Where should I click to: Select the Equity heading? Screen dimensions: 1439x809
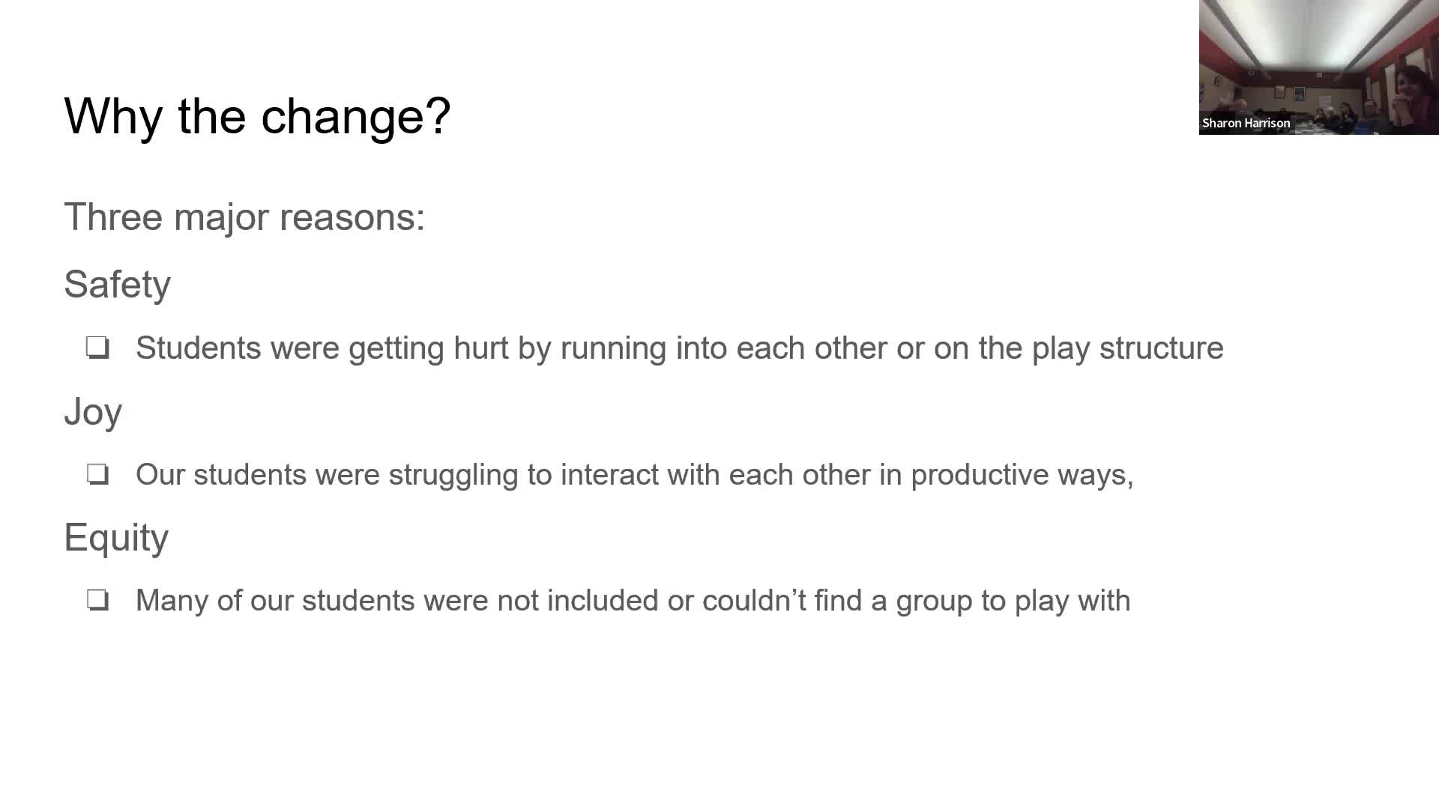[116, 538]
